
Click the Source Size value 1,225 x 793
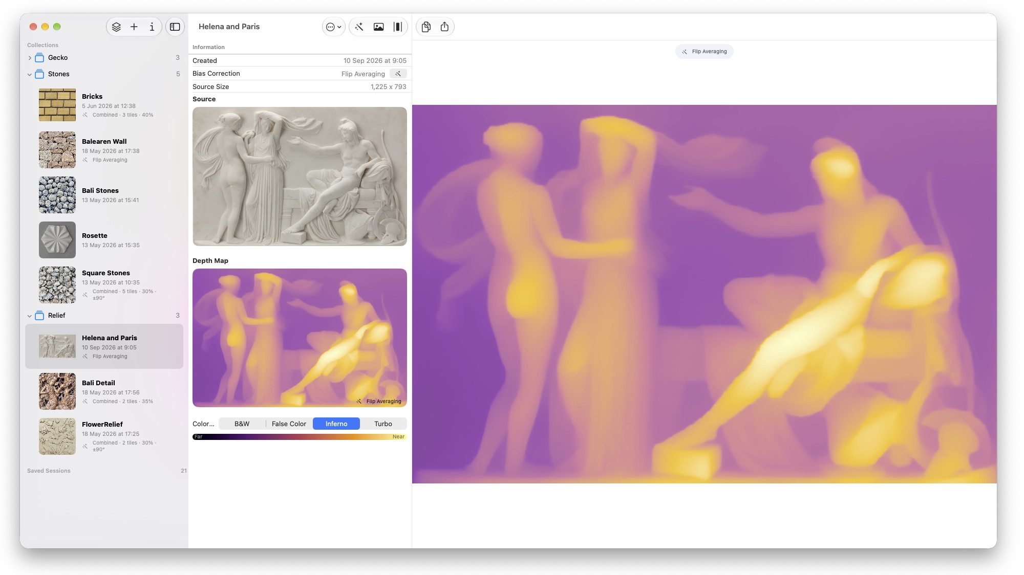[x=388, y=87]
